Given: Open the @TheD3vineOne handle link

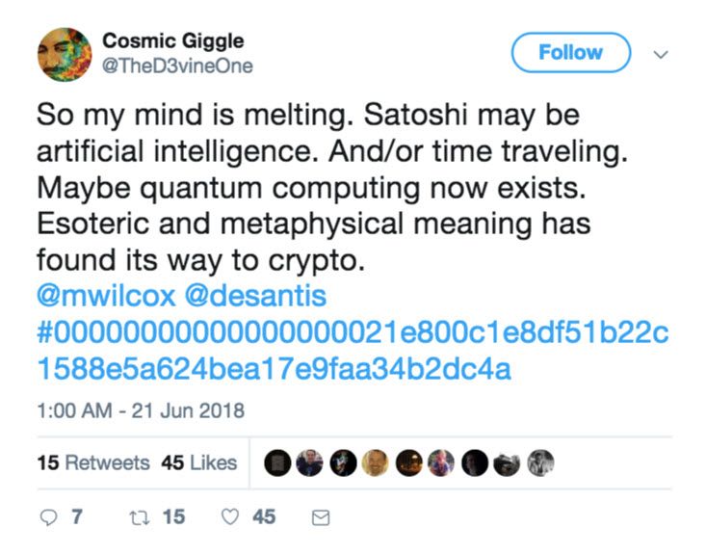Looking at the screenshot, I should pos(177,66).
